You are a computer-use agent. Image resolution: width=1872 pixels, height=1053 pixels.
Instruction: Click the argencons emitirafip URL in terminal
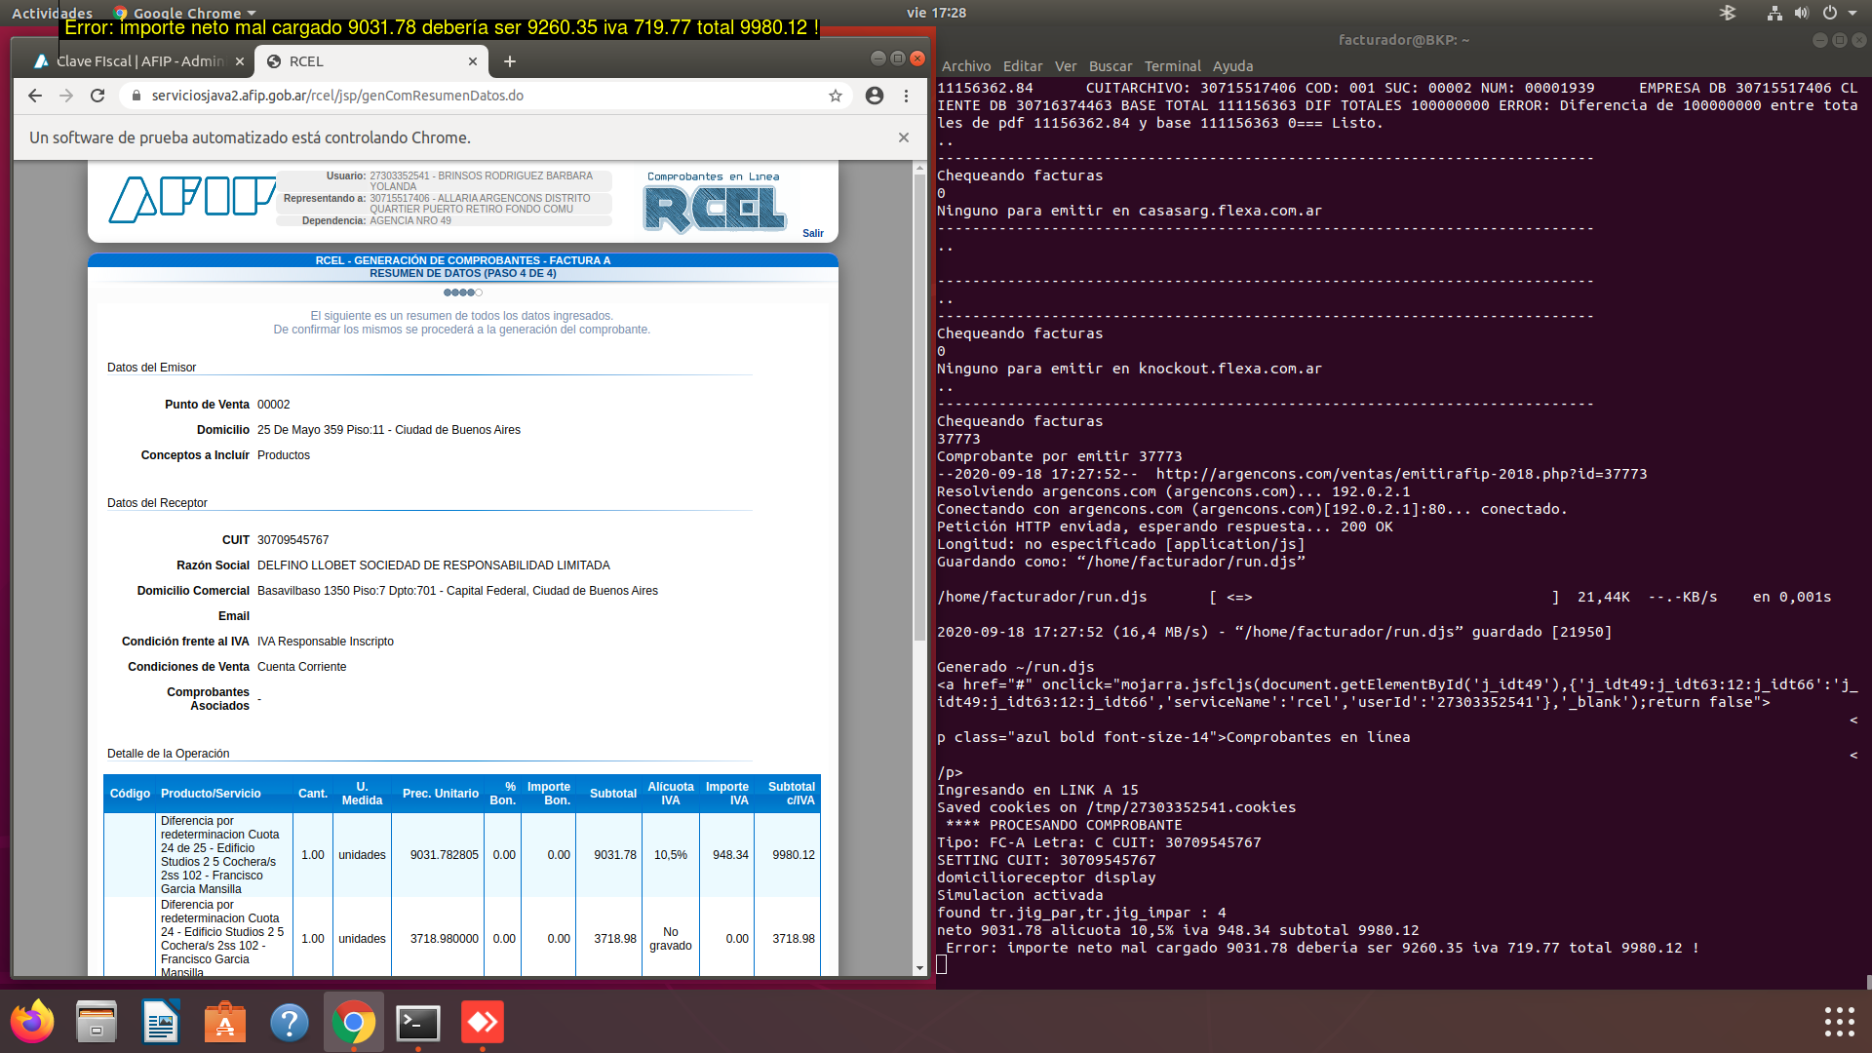[1401, 474]
